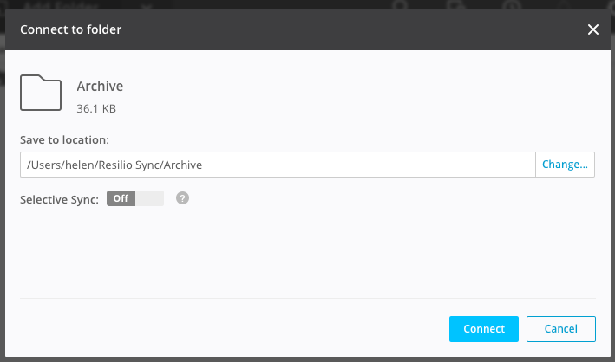Click Change... to pick another location
The width and height of the screenshot is (615, 362).
565,165
